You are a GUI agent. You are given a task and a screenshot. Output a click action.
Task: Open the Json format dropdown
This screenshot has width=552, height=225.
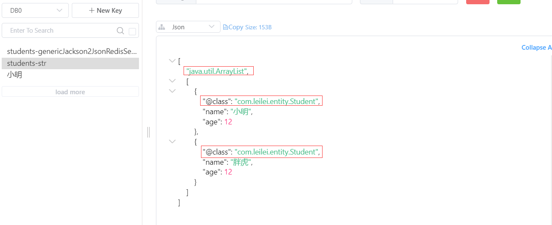pos(188,27)
